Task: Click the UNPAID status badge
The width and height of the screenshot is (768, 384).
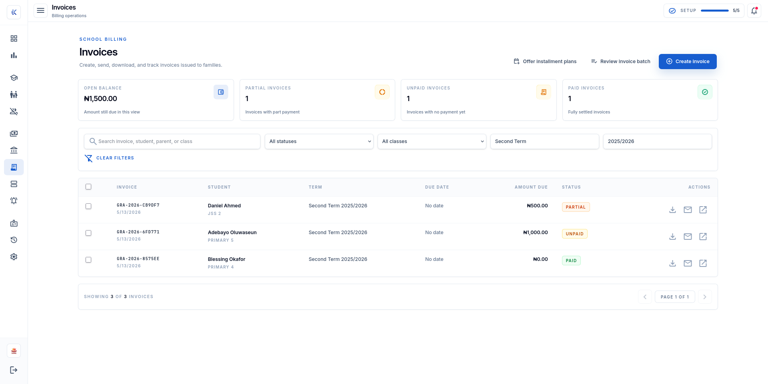Action: [x=574, y=234]
